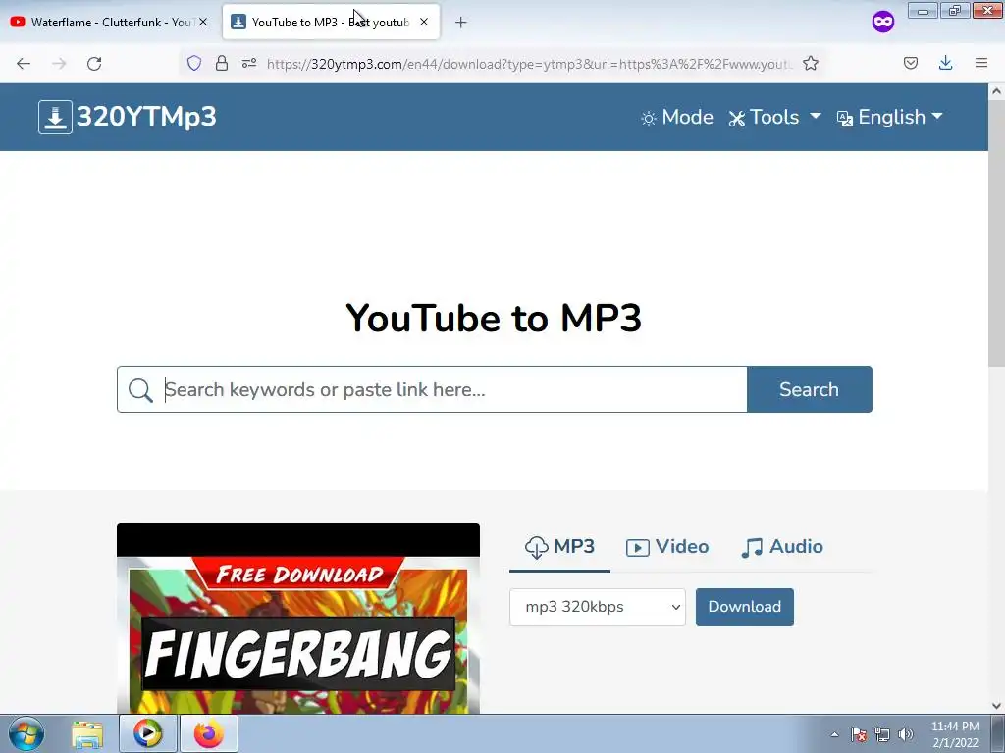Image resolution: width=1005 pixels, height=753 pixels.
Task: Open the Firefox downloads panel
Action: [945, 63]
